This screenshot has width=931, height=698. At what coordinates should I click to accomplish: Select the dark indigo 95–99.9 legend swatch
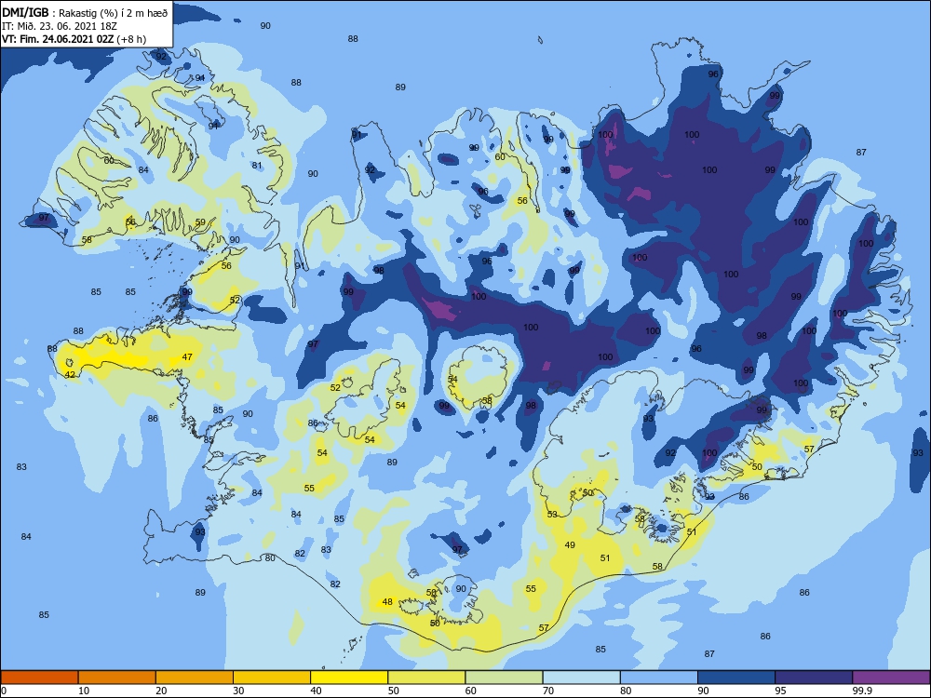(x=814, y=678)
